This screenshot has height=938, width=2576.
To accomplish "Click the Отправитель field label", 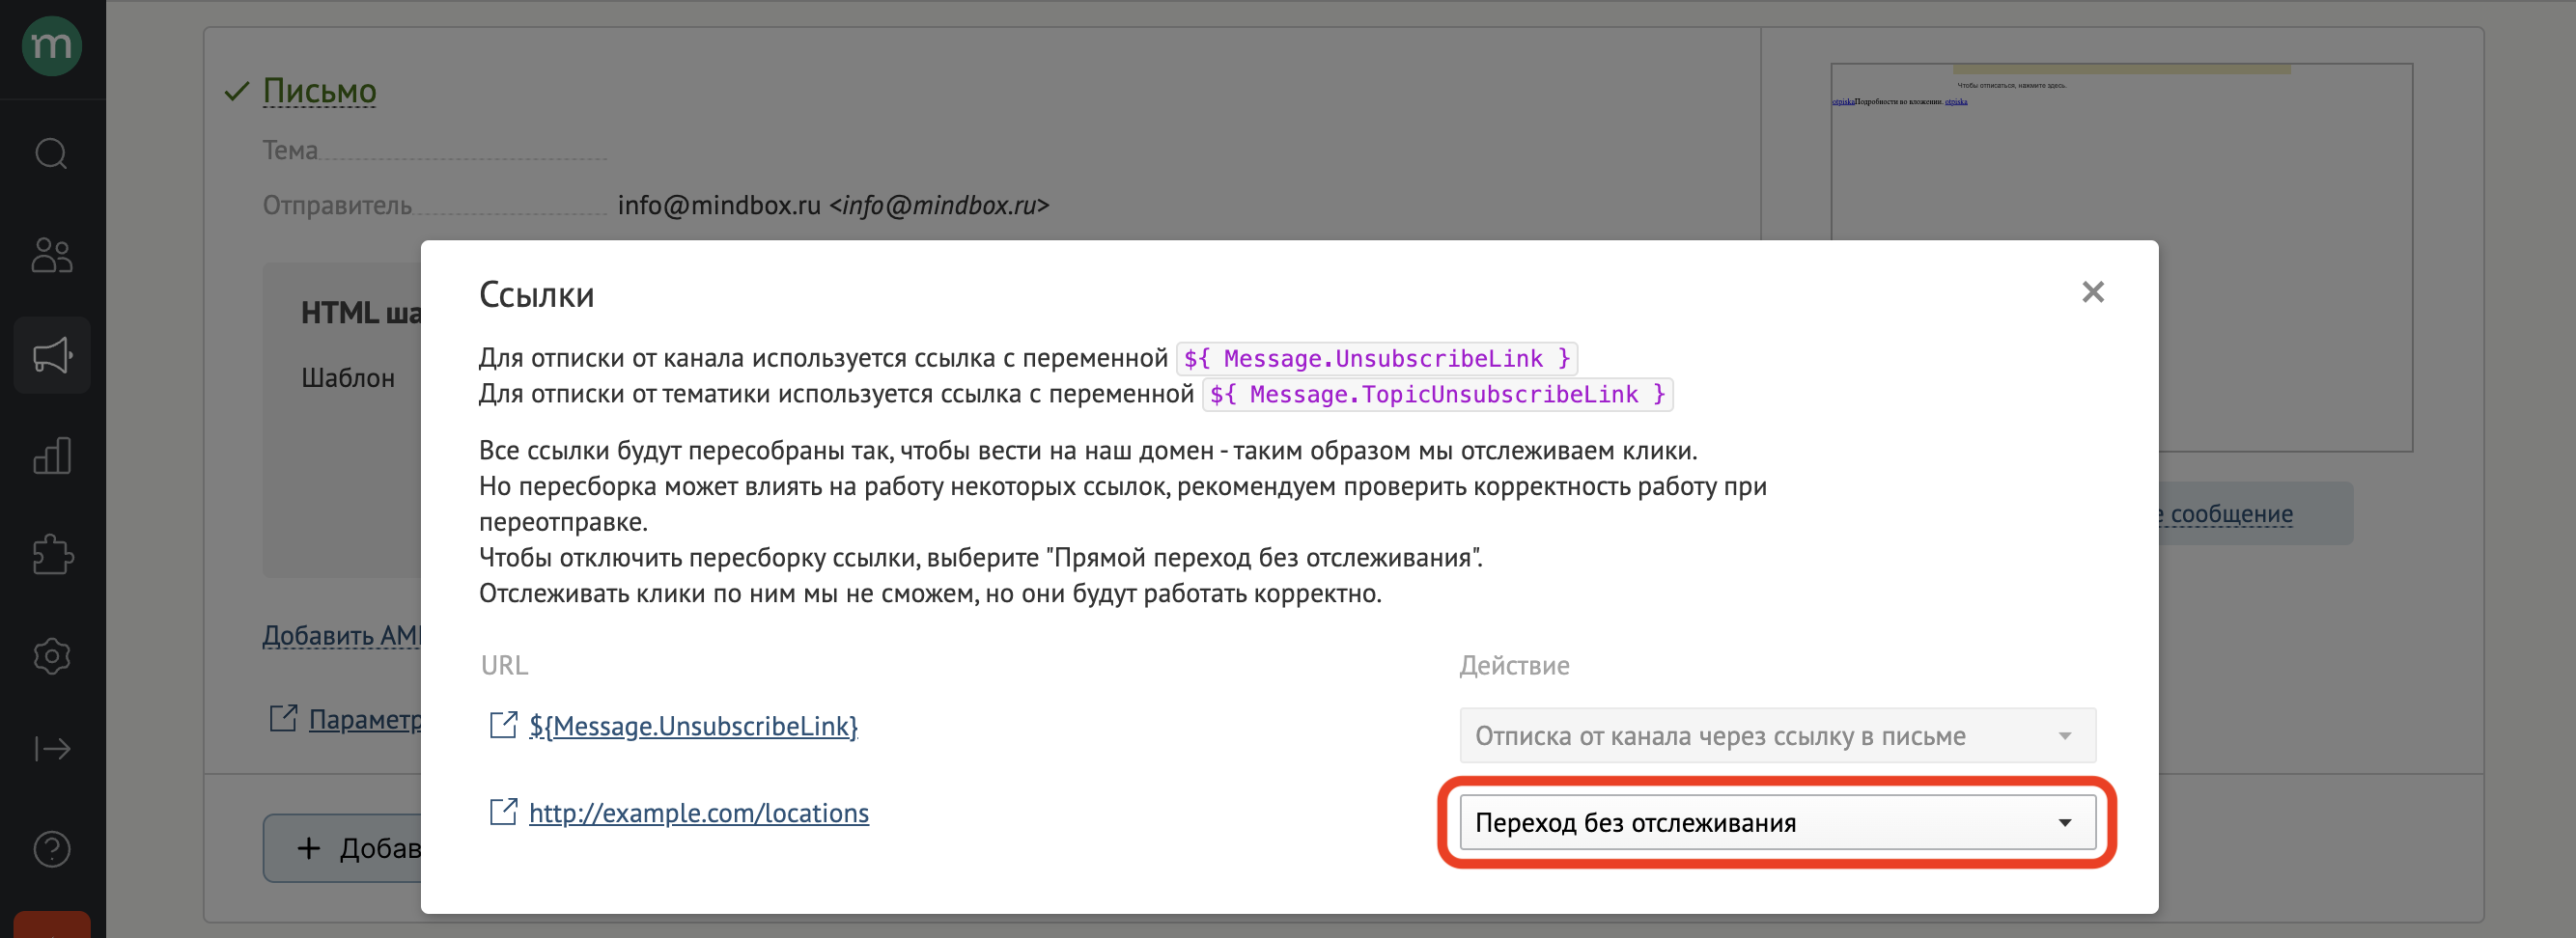I will 337,205.
